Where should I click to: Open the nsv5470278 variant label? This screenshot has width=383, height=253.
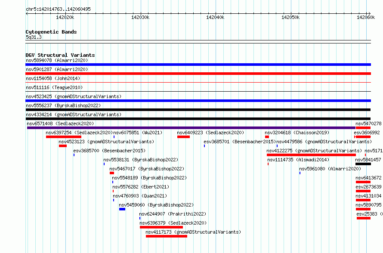click(368, 123)
